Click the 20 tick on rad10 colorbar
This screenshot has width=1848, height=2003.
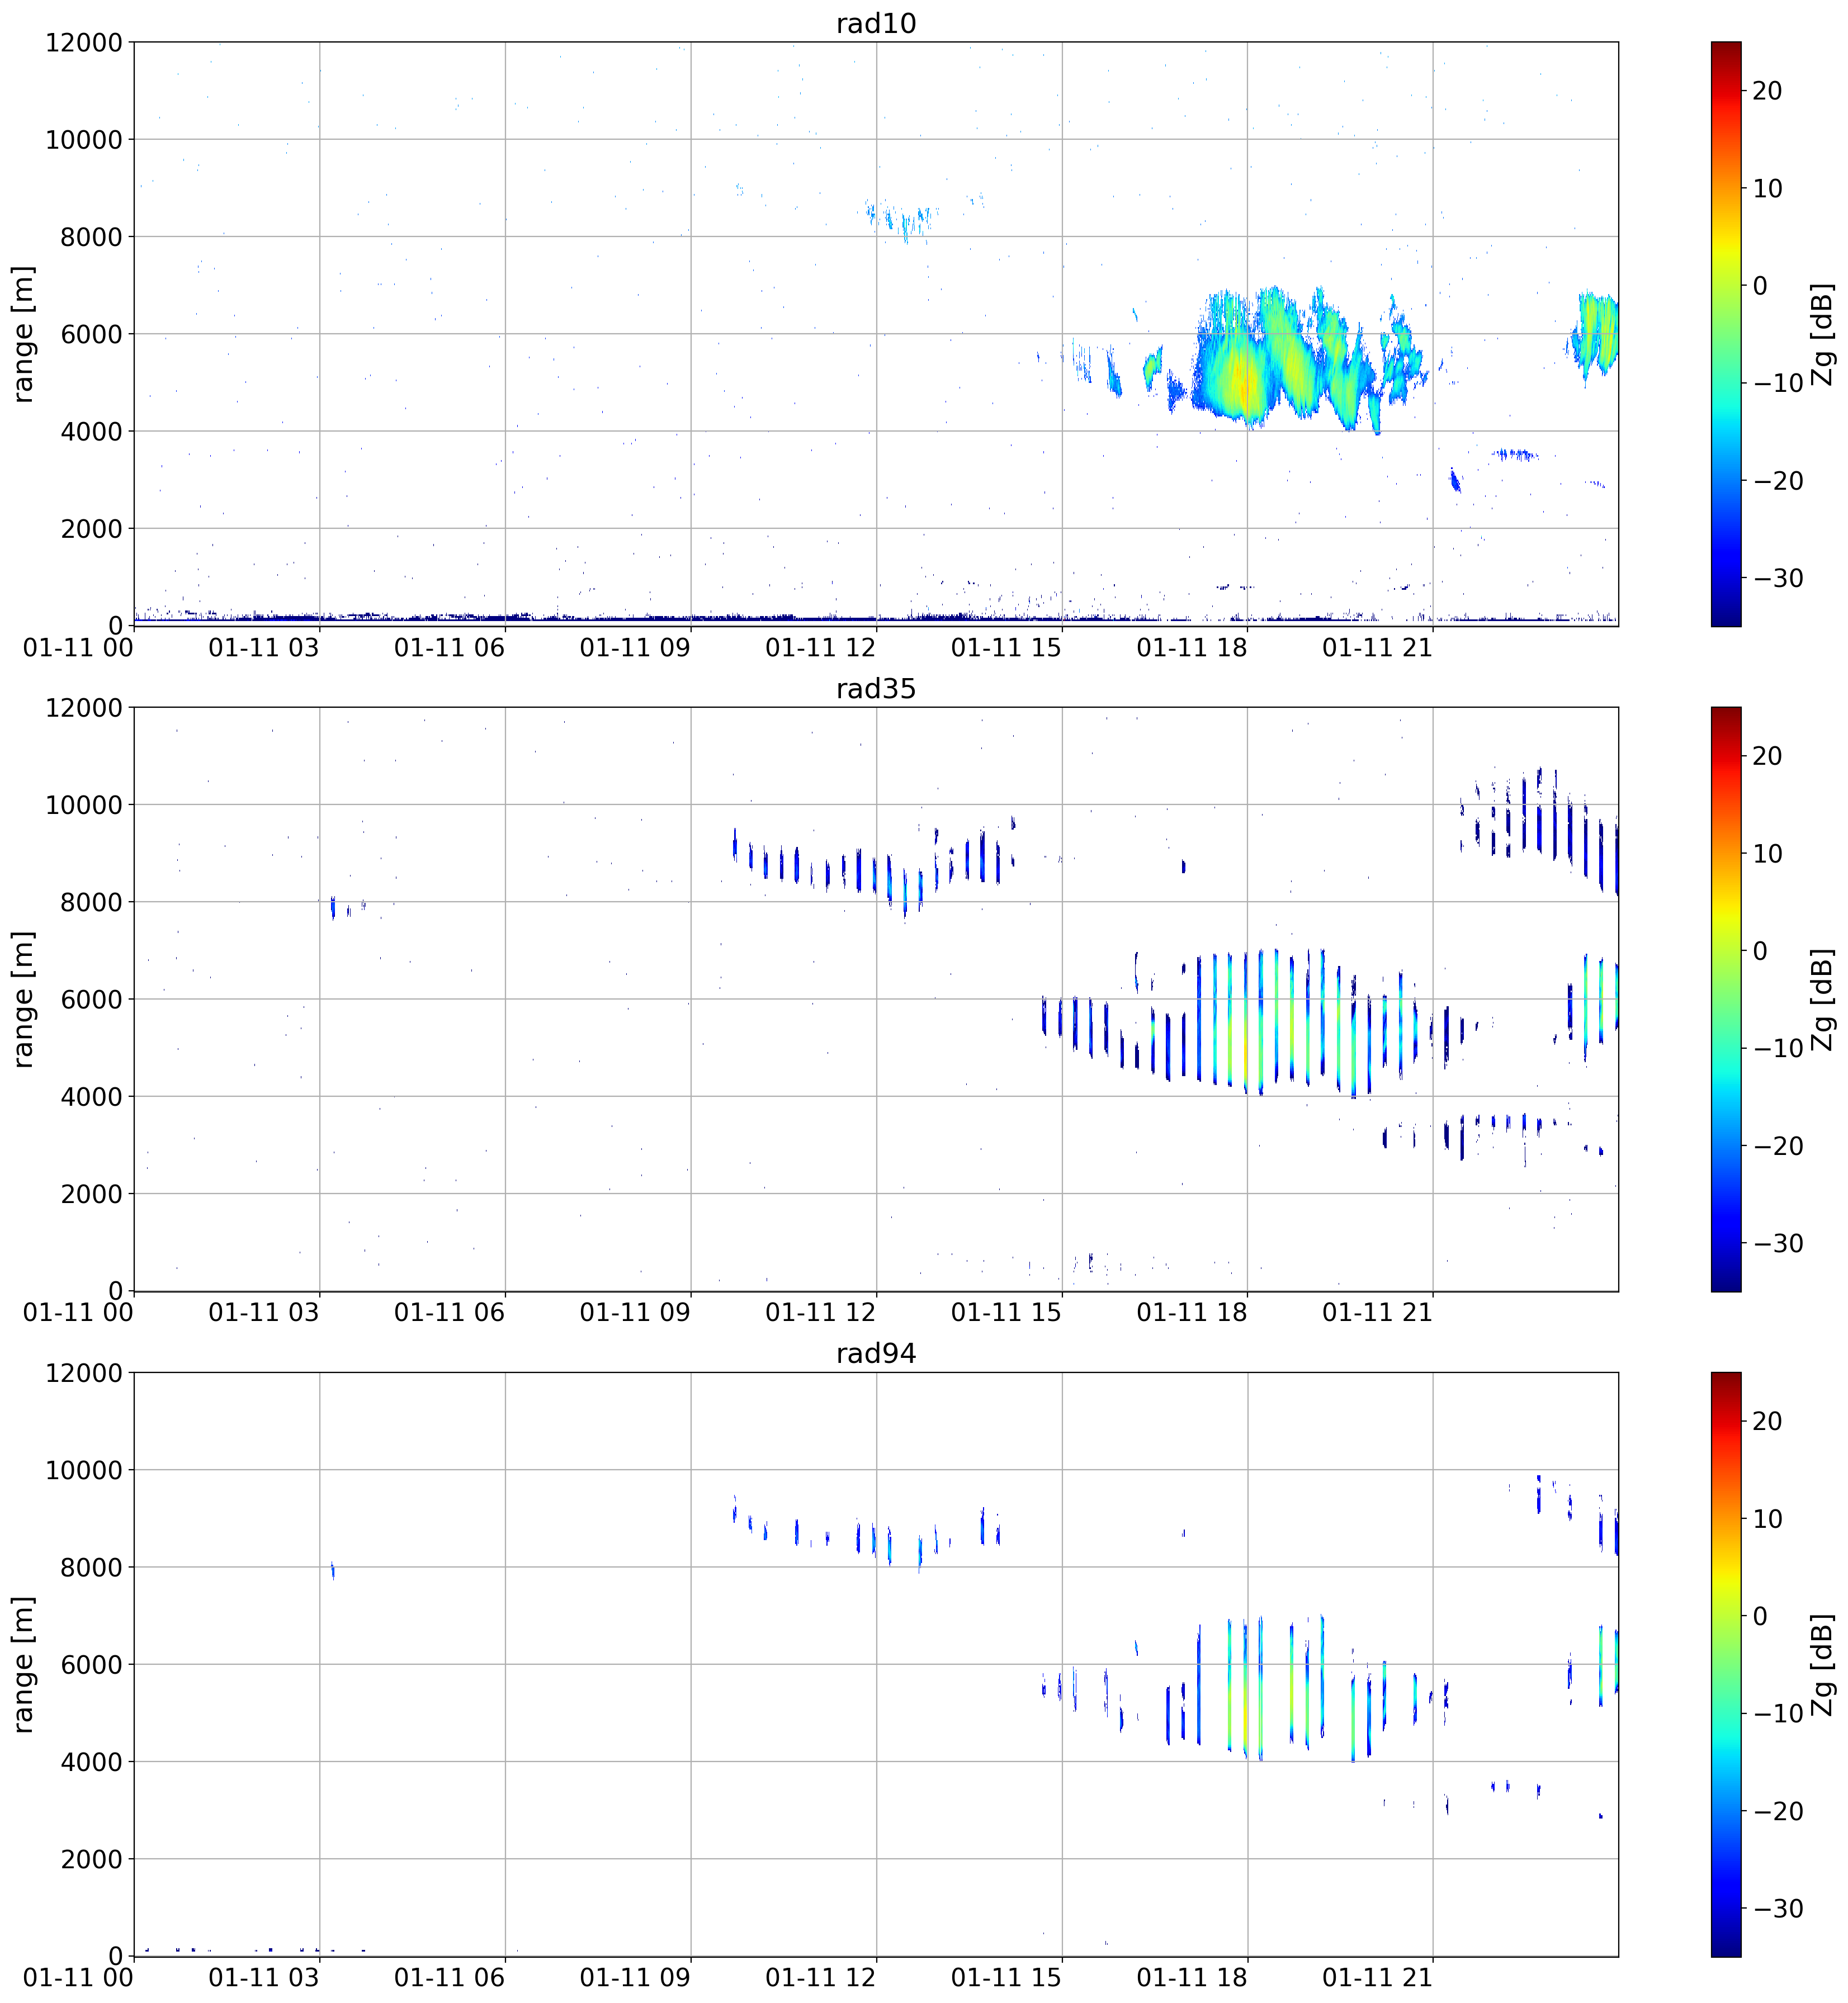[x=1767, y=91]
